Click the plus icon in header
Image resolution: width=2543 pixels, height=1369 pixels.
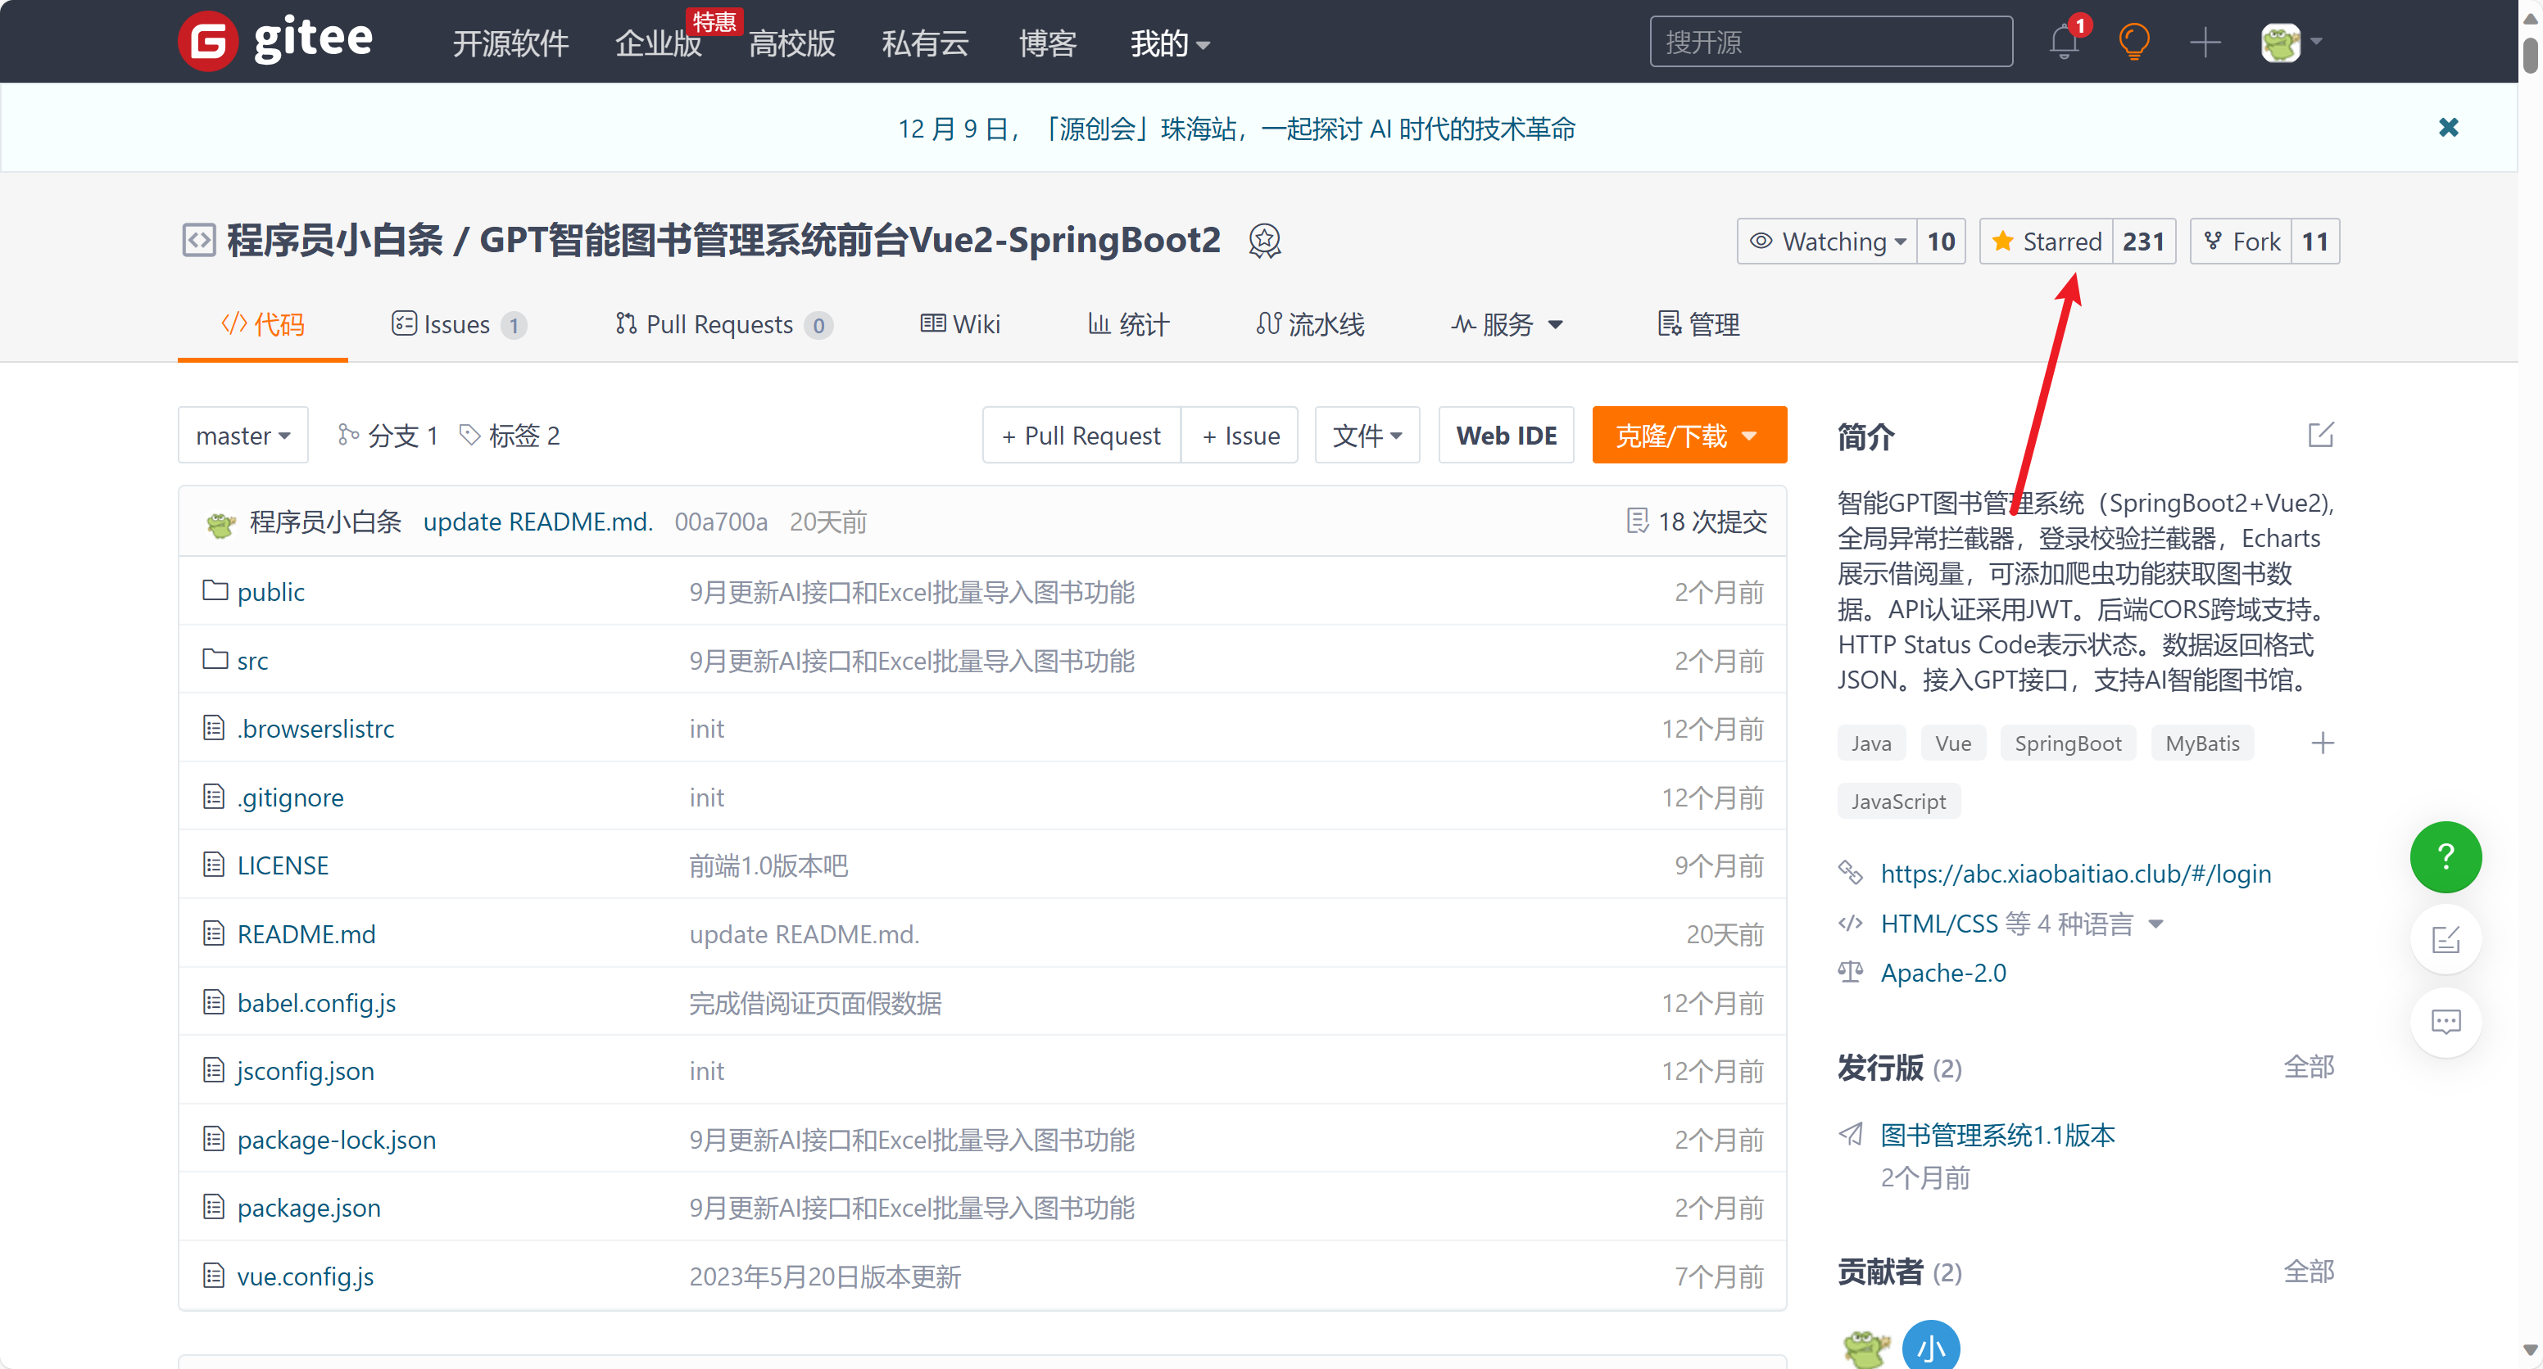[2205, 43]
